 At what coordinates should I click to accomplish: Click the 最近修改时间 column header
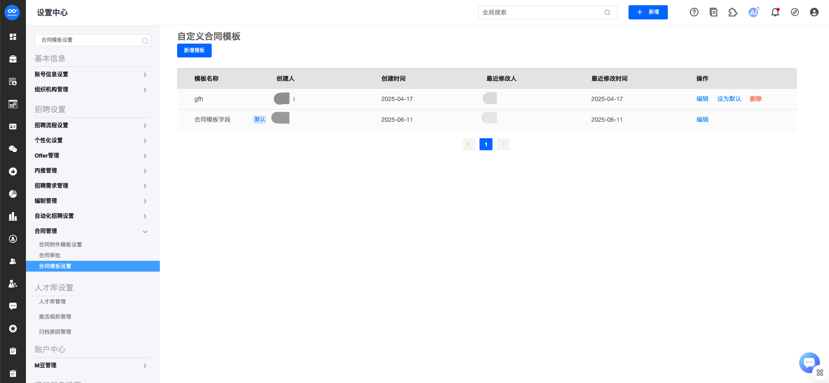coord(610,79)
